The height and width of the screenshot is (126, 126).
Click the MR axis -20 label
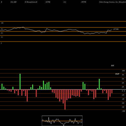pyautogui.click(x=123, y=95)
